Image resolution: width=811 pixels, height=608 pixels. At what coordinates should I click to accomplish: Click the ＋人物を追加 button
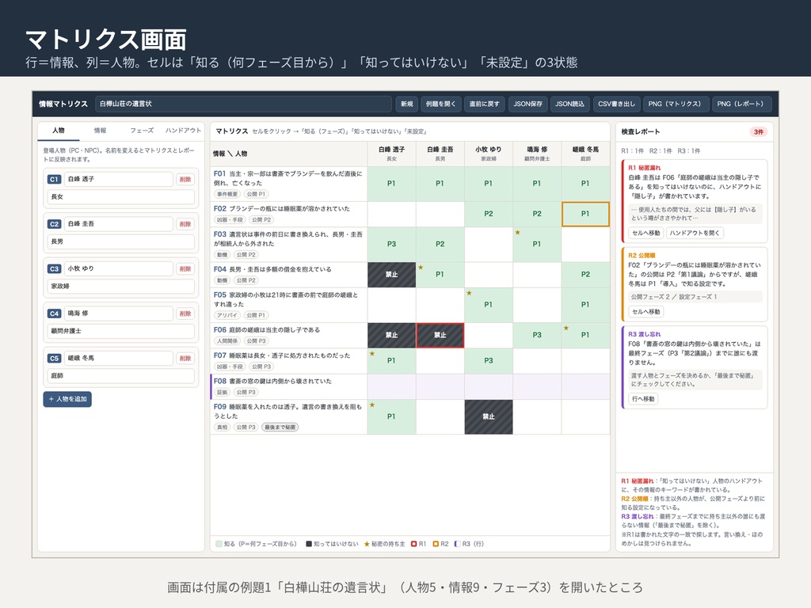pos(67,399)
